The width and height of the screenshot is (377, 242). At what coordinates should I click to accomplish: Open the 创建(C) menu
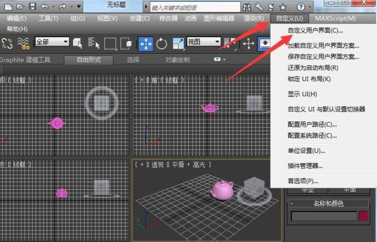point(140,18)
